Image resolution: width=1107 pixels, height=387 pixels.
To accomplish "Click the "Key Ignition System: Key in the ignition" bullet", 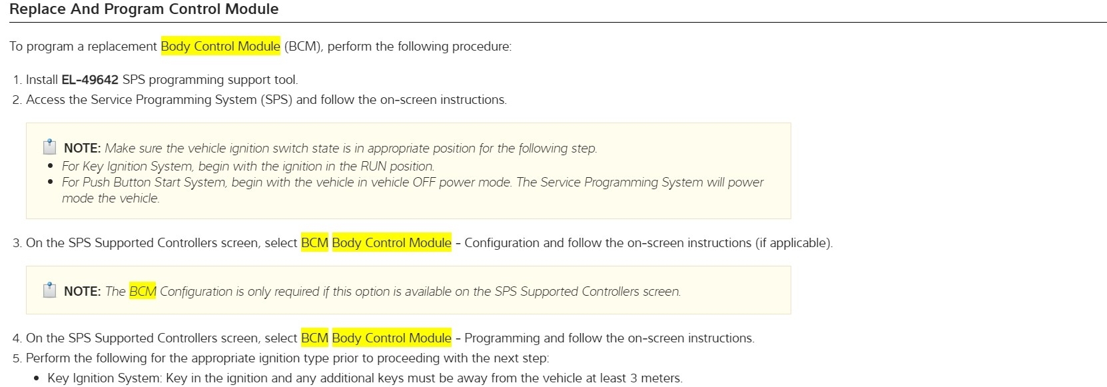I will point(365,378).
